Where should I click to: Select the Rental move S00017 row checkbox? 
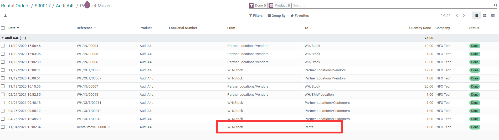pyautogui.click(x=3, y=127)
